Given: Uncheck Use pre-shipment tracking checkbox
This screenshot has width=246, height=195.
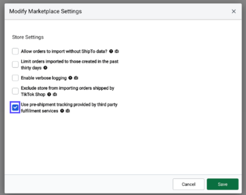Looking at the screenshot, I should coord(15,107).
